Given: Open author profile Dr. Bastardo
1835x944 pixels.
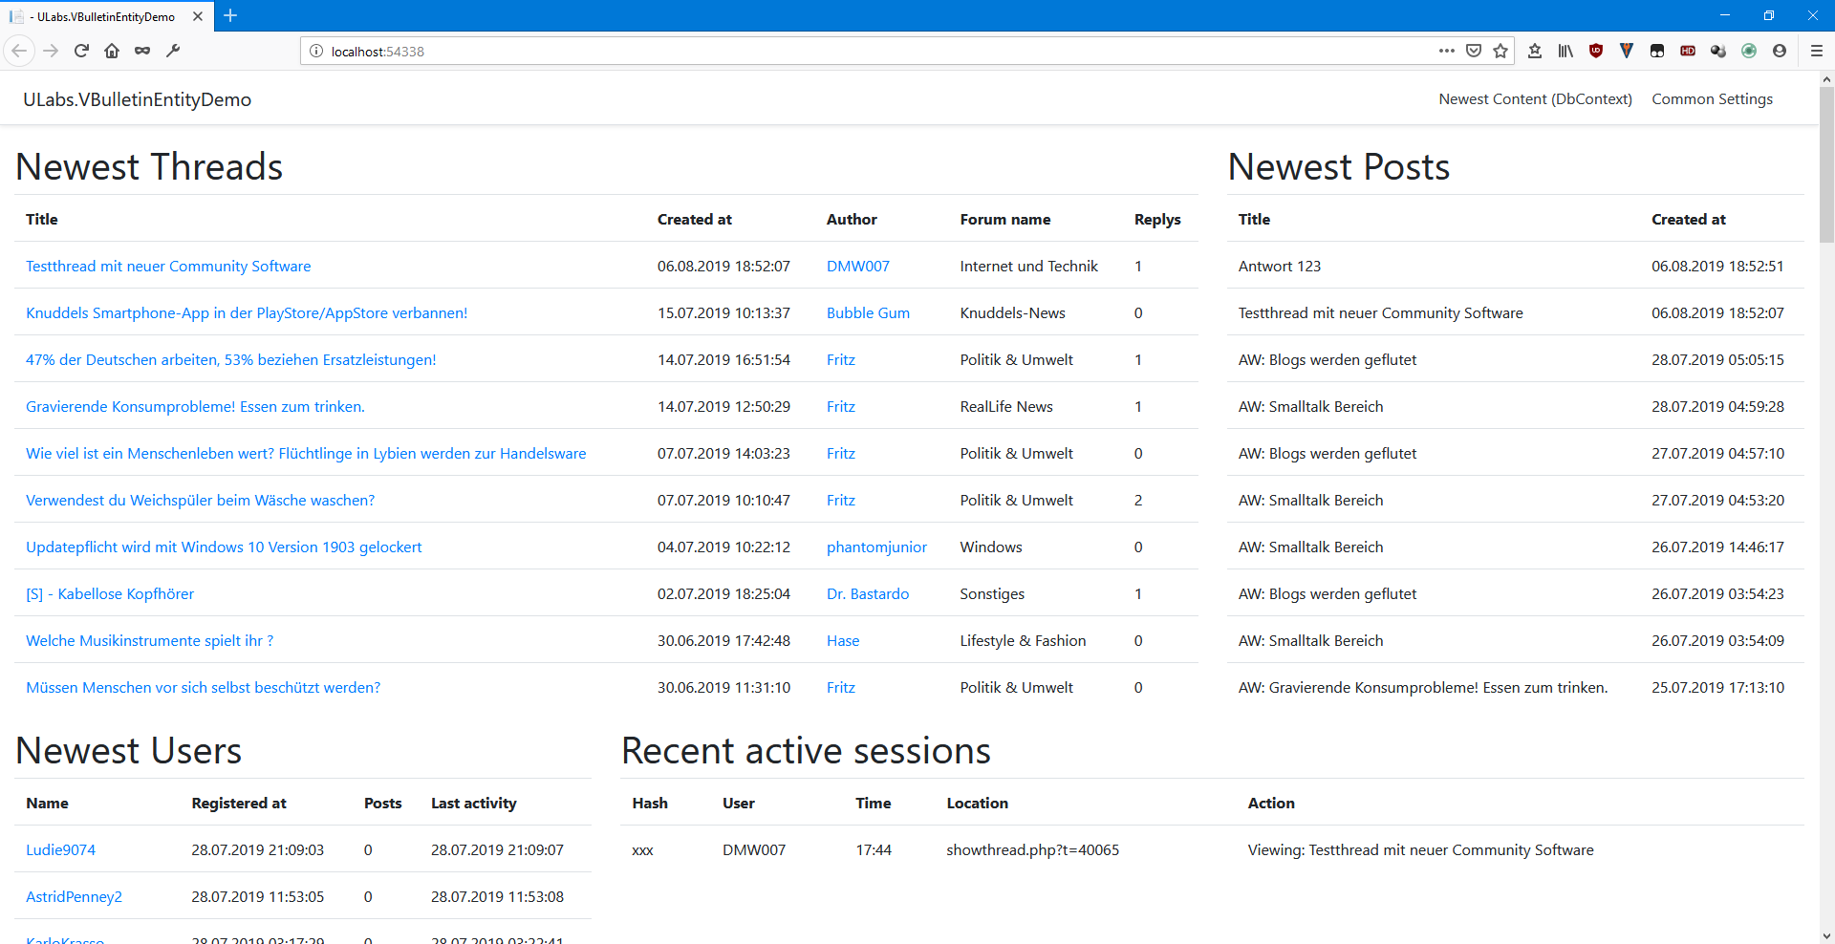Looking at the screenshot, I should [868, 594].
